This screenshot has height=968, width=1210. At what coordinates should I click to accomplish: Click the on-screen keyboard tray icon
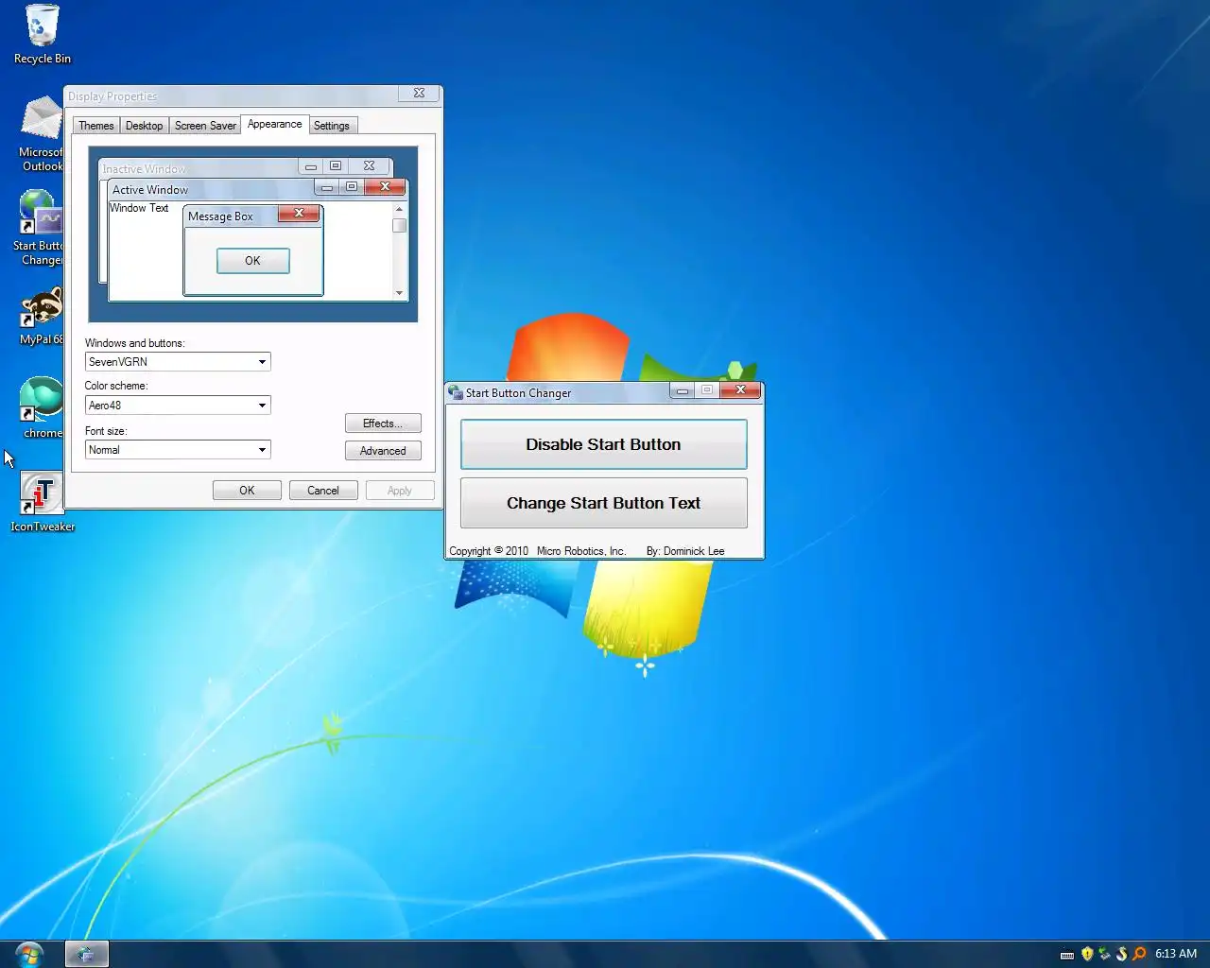(x=1067, y=955)
